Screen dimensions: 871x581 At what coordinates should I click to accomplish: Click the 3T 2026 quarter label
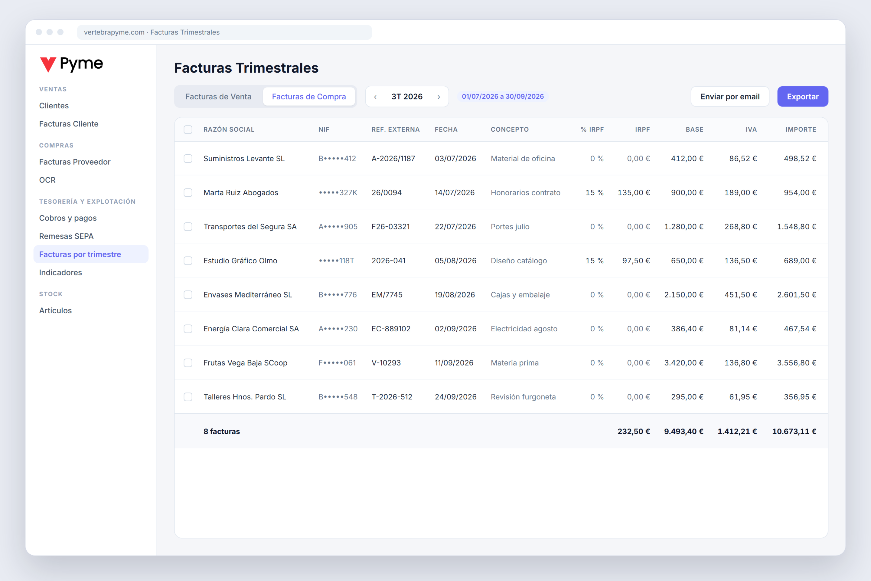(x=407, y=97)
